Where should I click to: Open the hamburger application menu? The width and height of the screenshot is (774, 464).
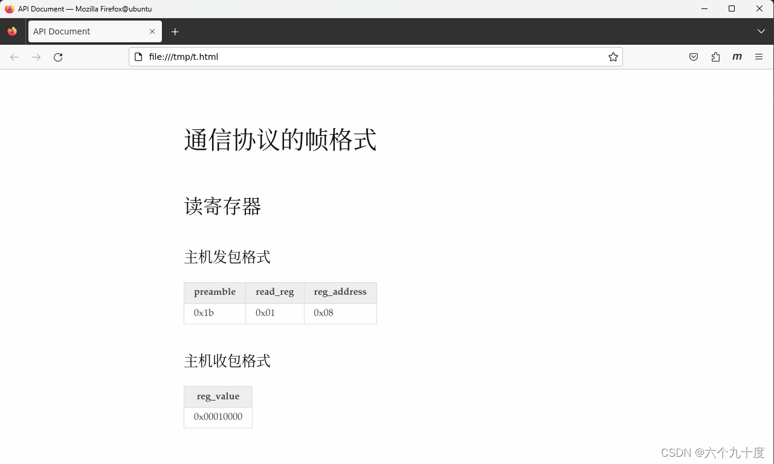[759, 56]
